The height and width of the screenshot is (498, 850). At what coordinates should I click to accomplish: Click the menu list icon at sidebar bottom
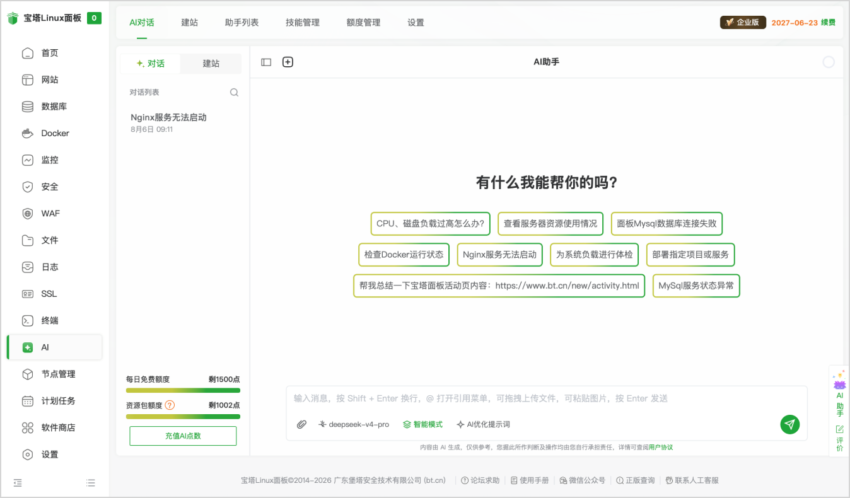[x=91, y=483]
